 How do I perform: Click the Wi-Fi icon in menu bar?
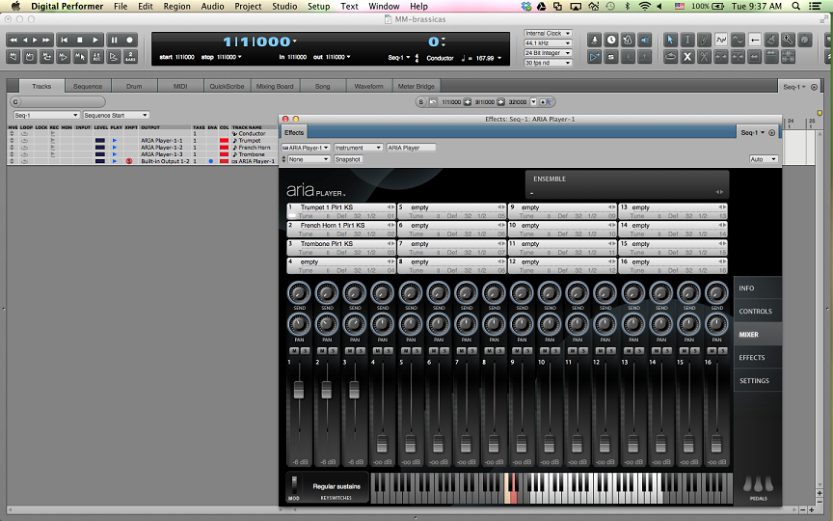[x=644, y=6]
